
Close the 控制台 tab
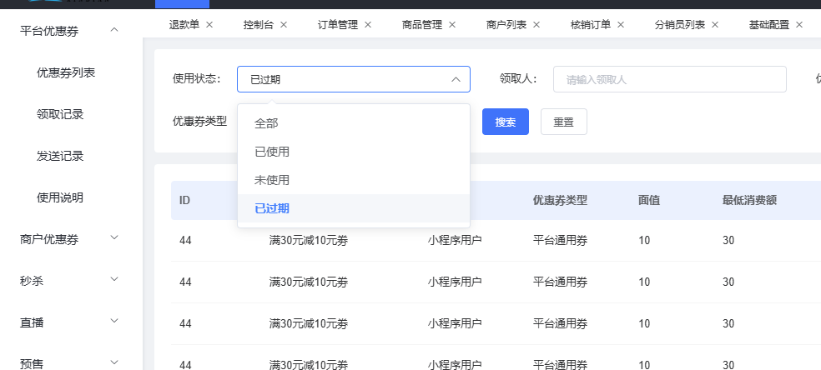284,25
